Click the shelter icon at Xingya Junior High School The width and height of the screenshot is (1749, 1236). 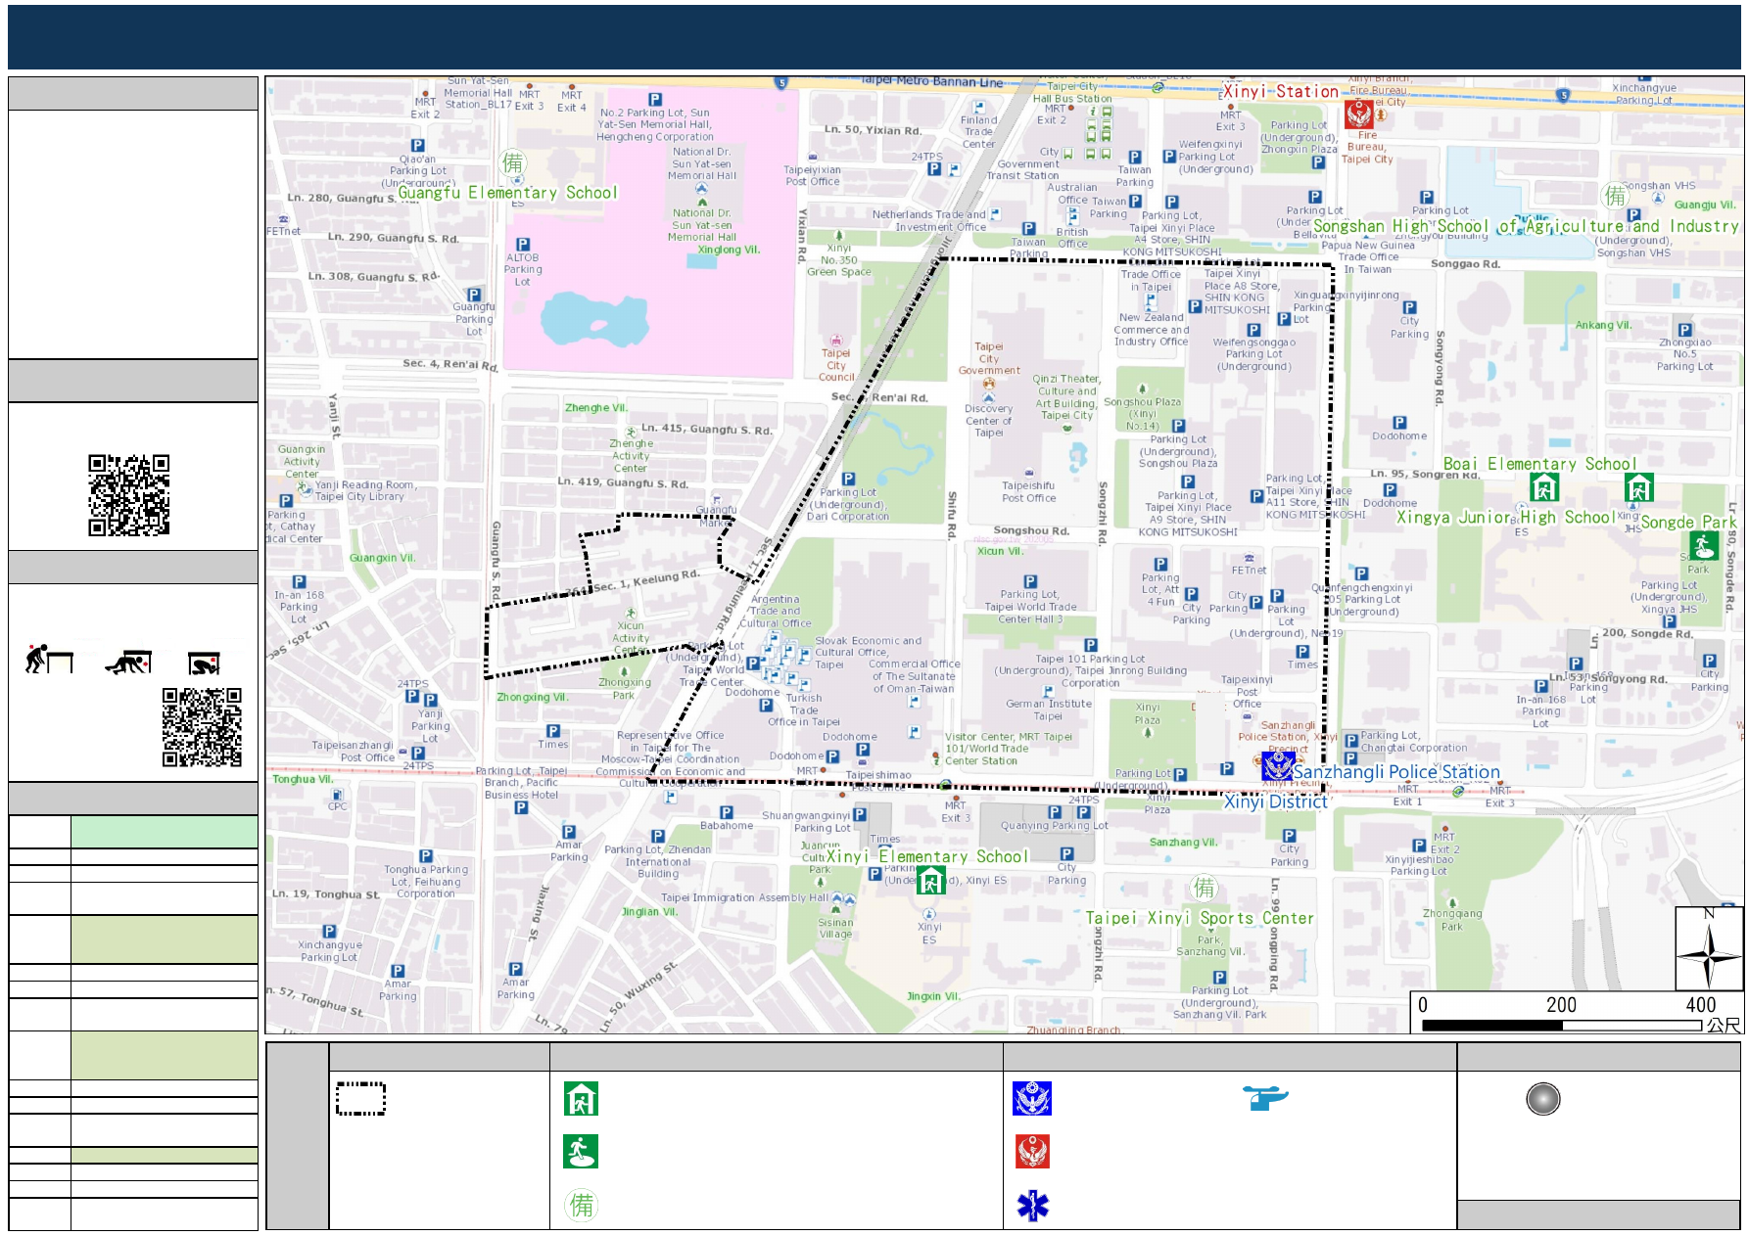point(1638,486)
